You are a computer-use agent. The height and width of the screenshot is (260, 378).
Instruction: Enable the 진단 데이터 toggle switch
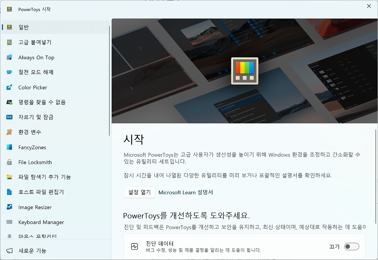pyautogui.click(x=352, y=246)
